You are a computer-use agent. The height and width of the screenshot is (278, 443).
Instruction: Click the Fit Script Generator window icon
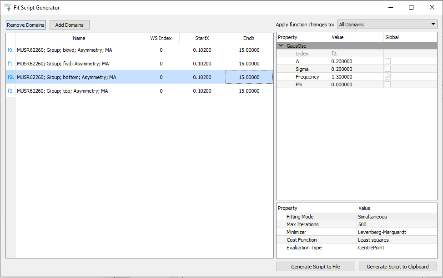(x=7, y=7)
